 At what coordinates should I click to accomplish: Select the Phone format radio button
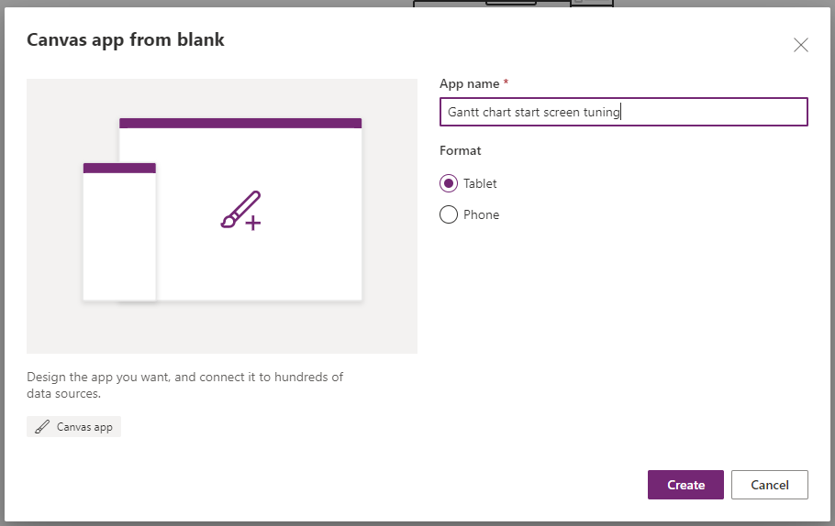[449, 214]
